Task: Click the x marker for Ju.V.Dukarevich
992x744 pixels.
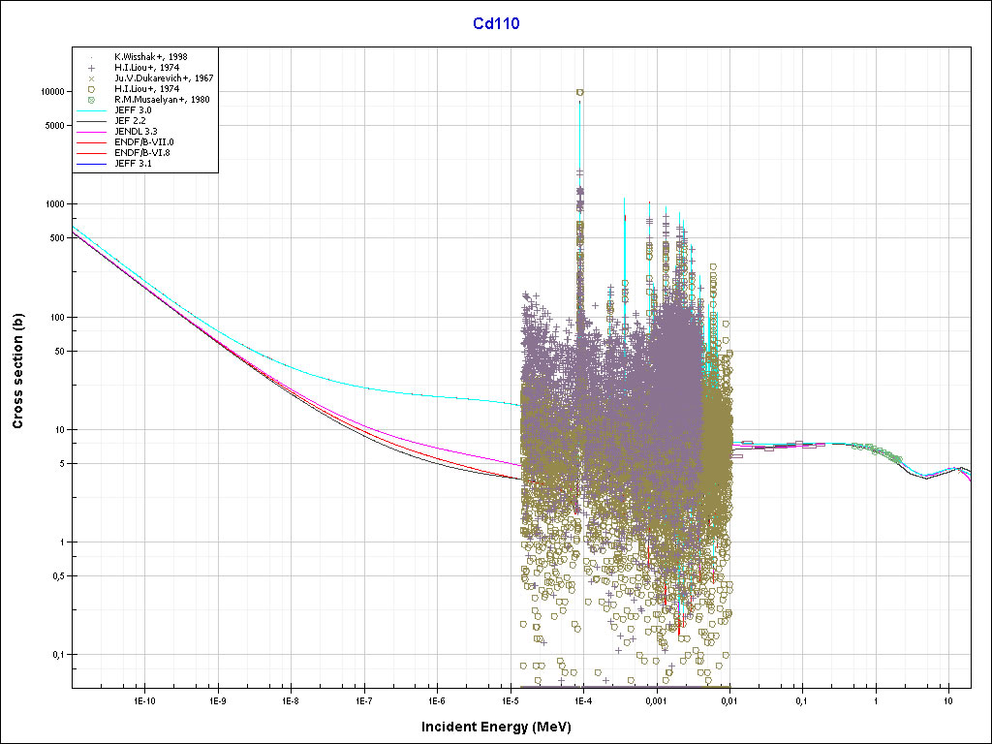Action: (91, 78)
